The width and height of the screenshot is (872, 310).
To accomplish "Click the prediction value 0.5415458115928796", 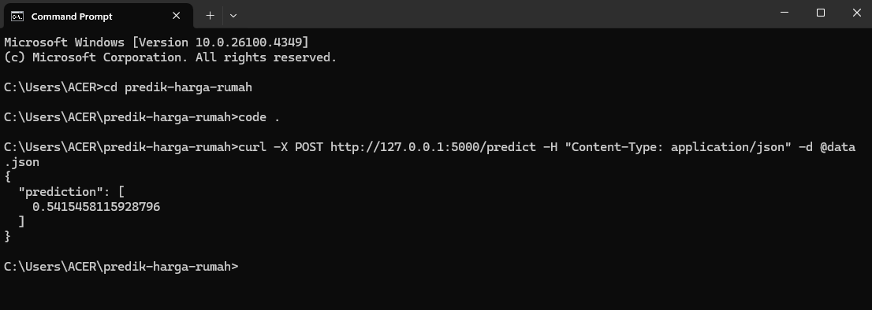I will coord(96,207).
